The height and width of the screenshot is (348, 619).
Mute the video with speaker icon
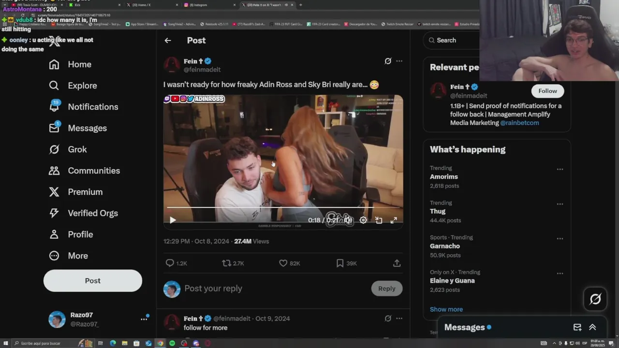(x=348, y=220)
